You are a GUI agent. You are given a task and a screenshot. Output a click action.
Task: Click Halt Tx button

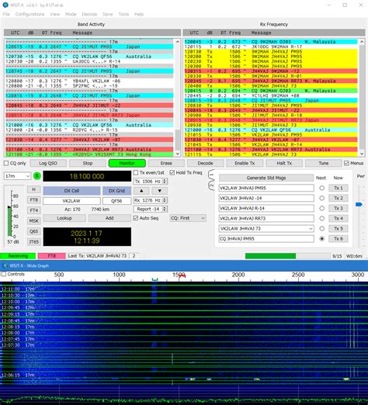tap(284, 163)
